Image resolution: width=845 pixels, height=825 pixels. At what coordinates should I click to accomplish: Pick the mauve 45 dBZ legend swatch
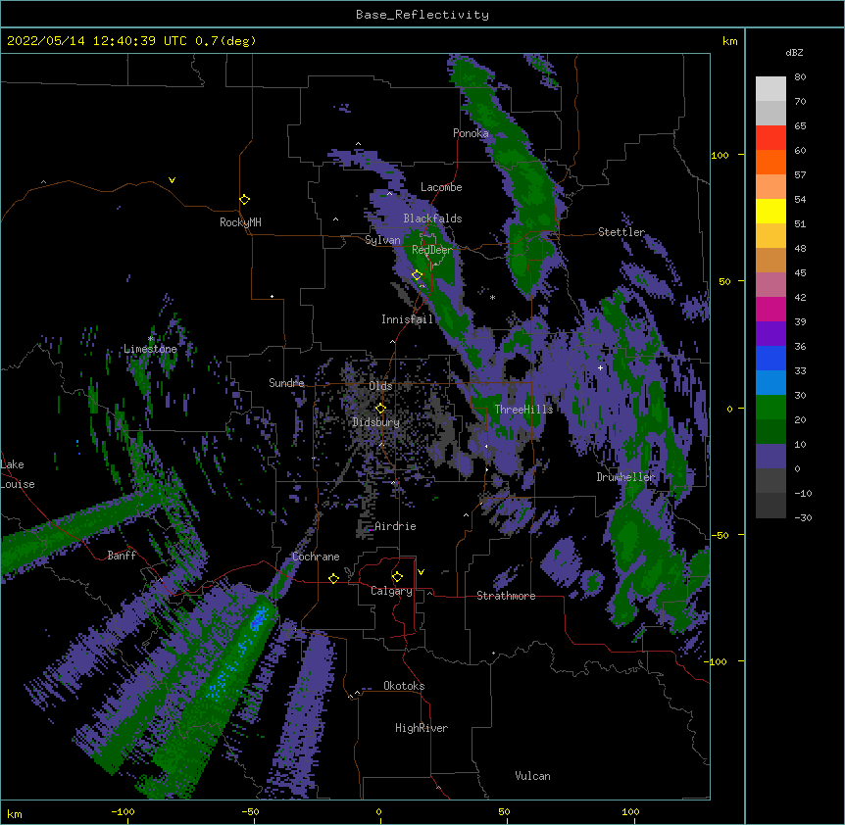pos(770,285)
